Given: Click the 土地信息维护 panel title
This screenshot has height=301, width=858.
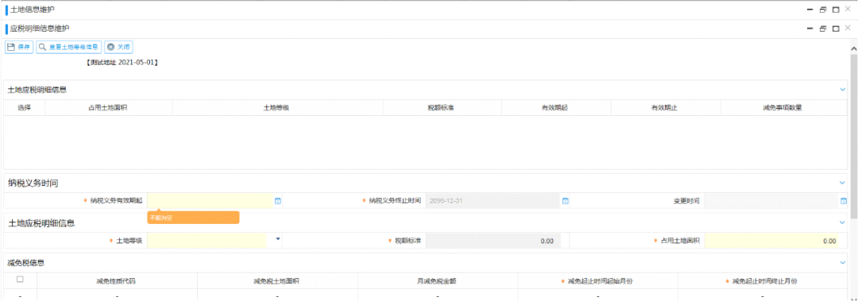Looking at the screenshot, I should pos(33,10).
